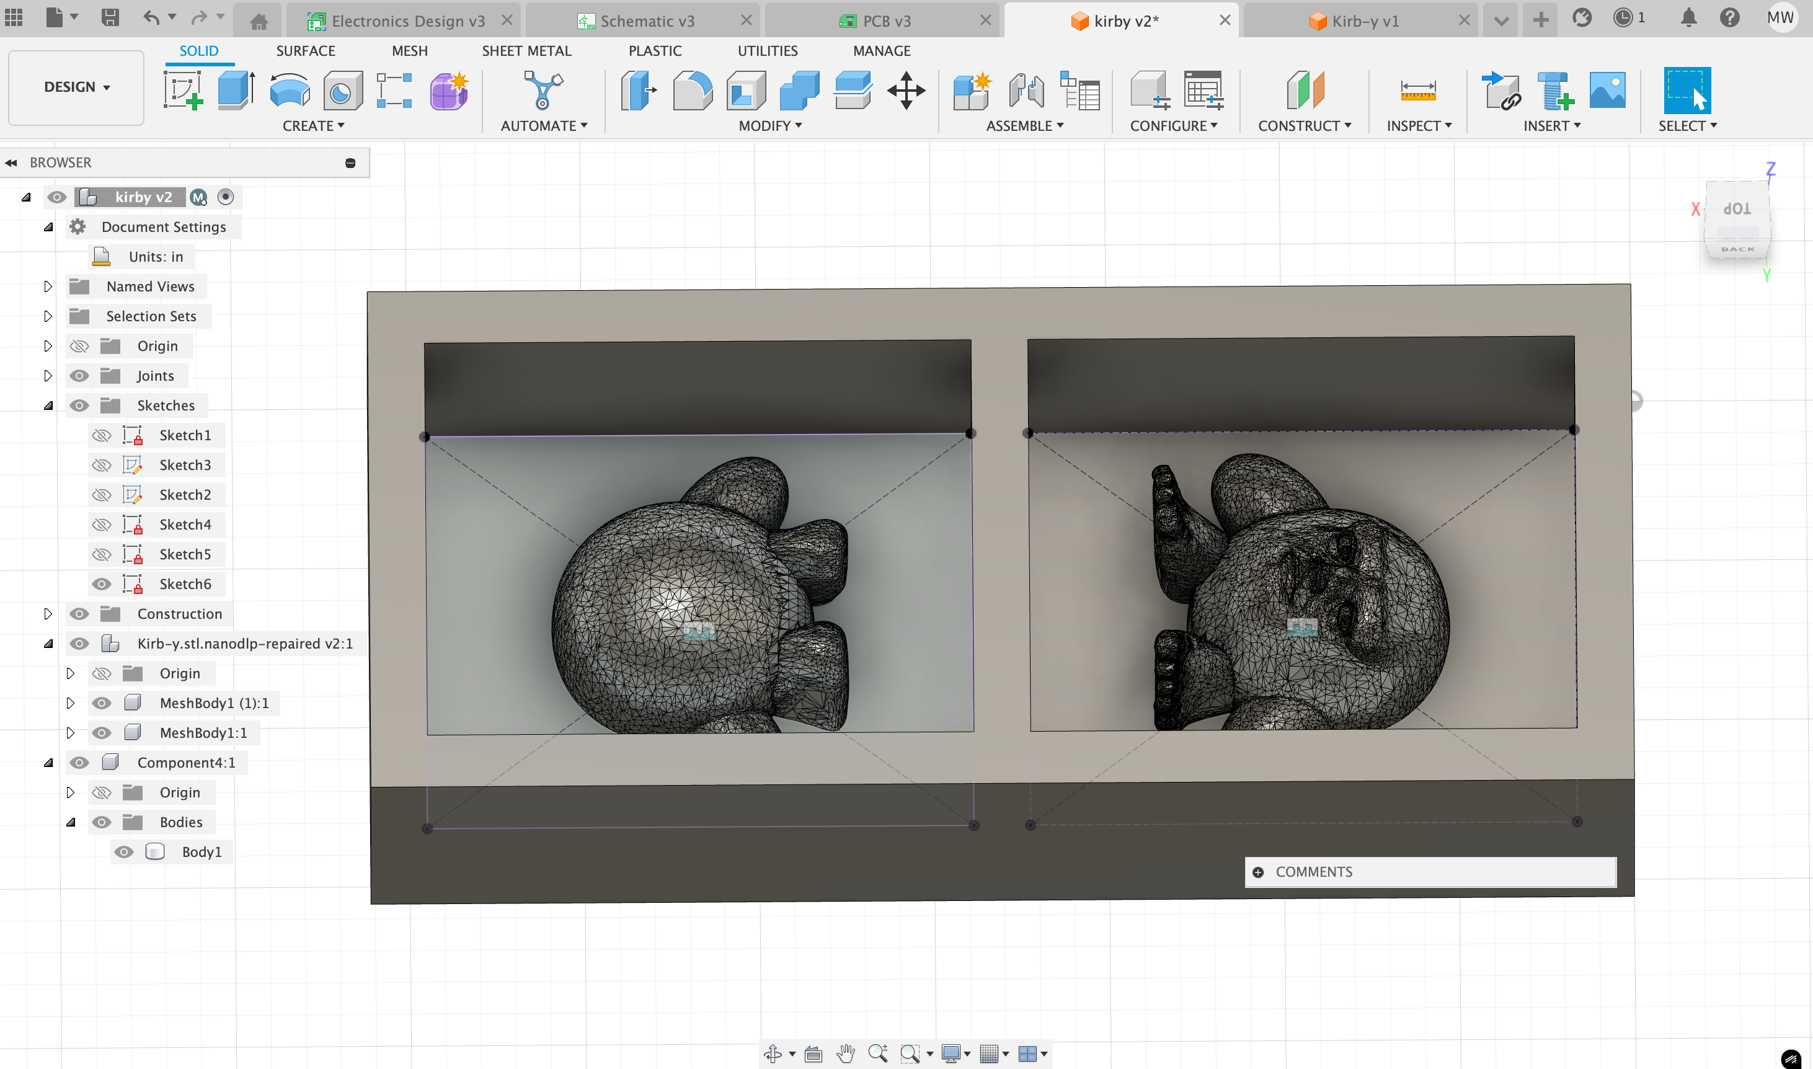The height and width of the screenshot is (1069, 1813).
Task: Hide the Sketch6 sketch
Action: click(102, 584)
